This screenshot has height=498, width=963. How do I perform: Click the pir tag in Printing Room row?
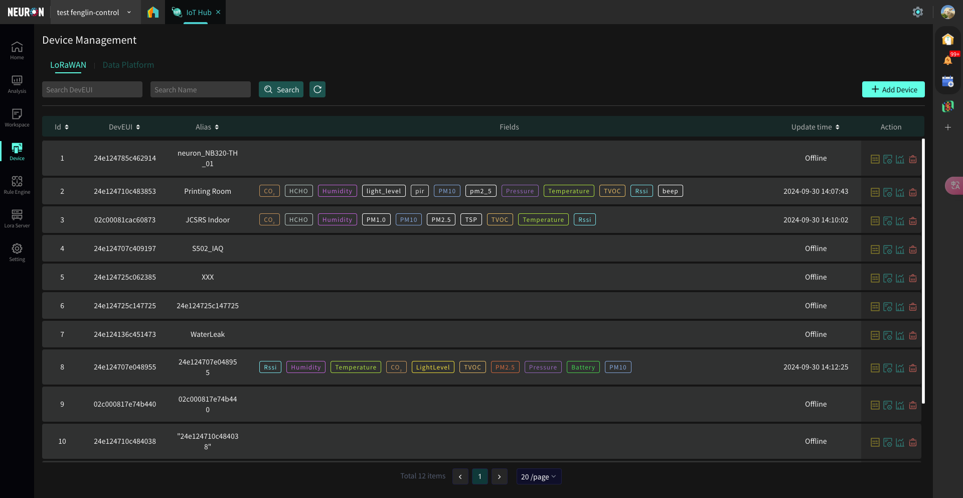click(x=420, y=191)
